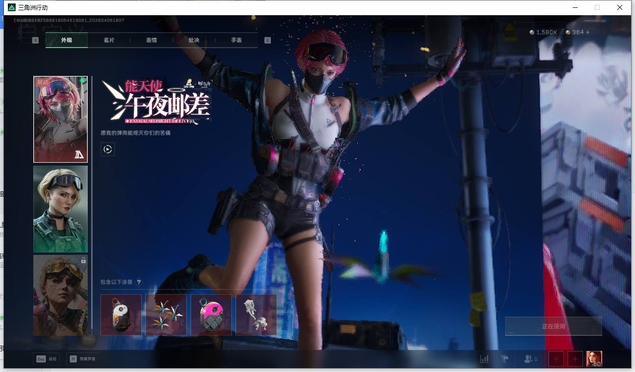This screenshot has height=372, width=635.
Task: Select the blonde operator skin in green jacket
Action: point(60,209)
